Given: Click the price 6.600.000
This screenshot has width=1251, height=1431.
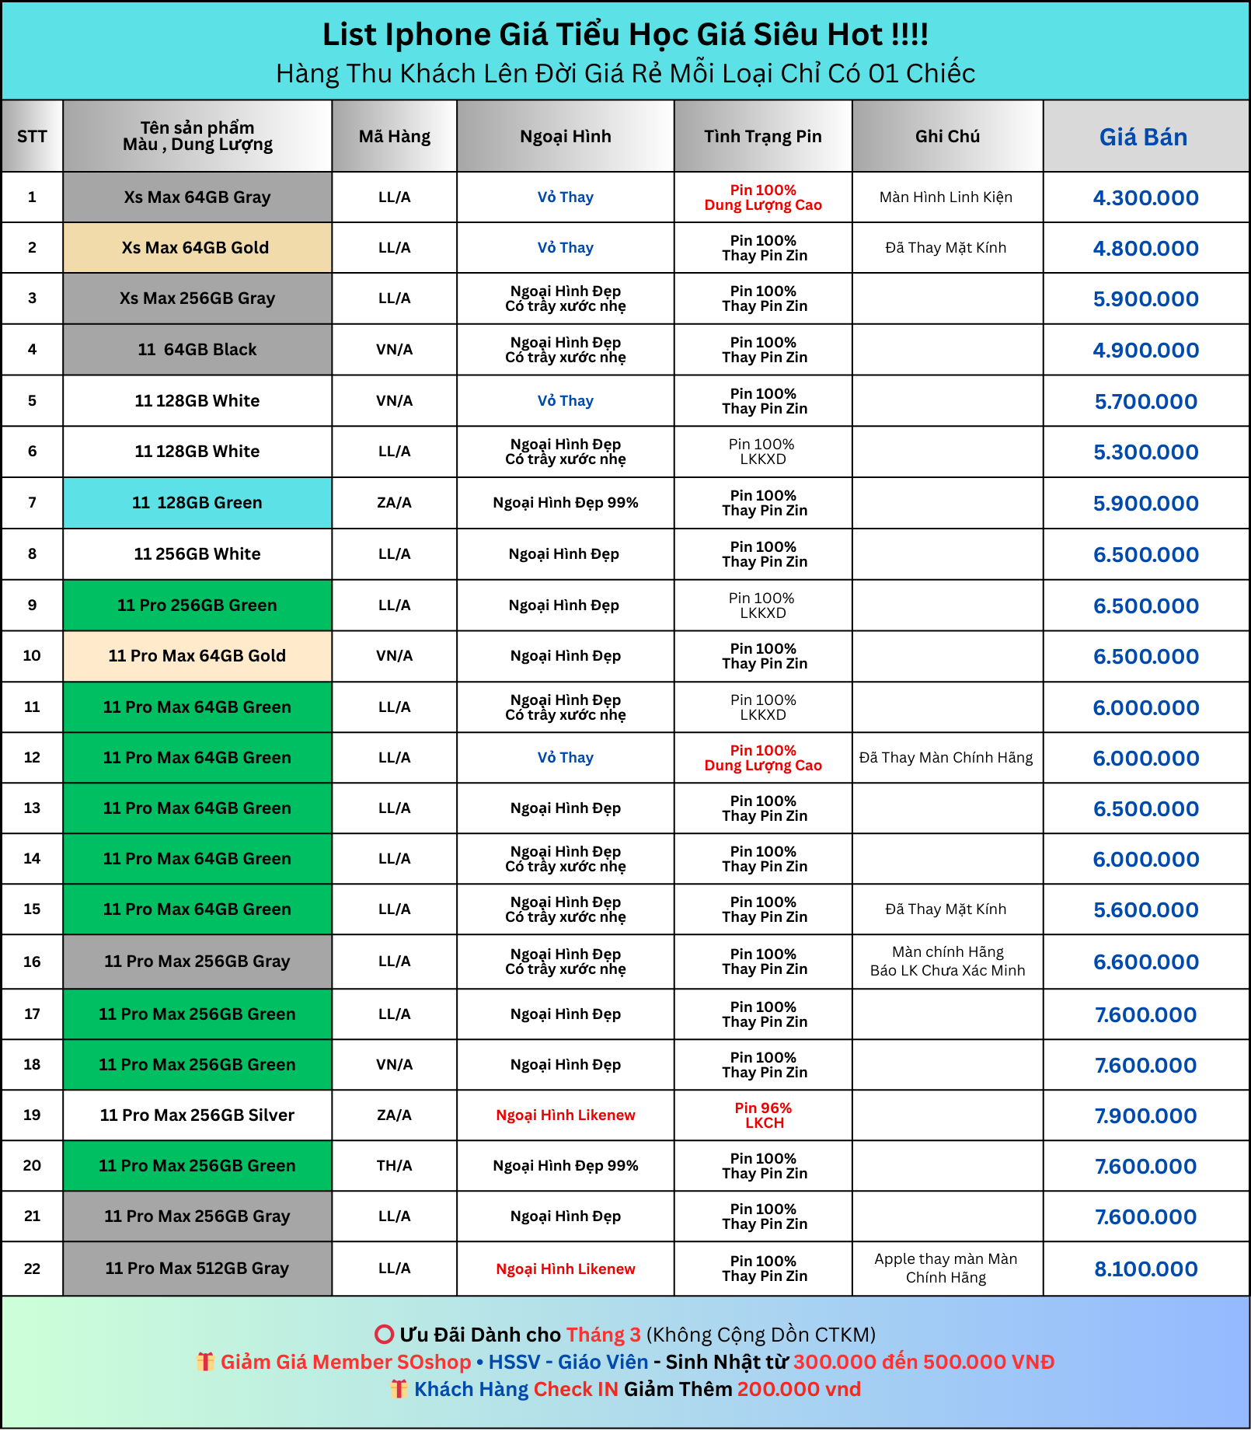Looking at the screenshot, I should pos(1146,962).
